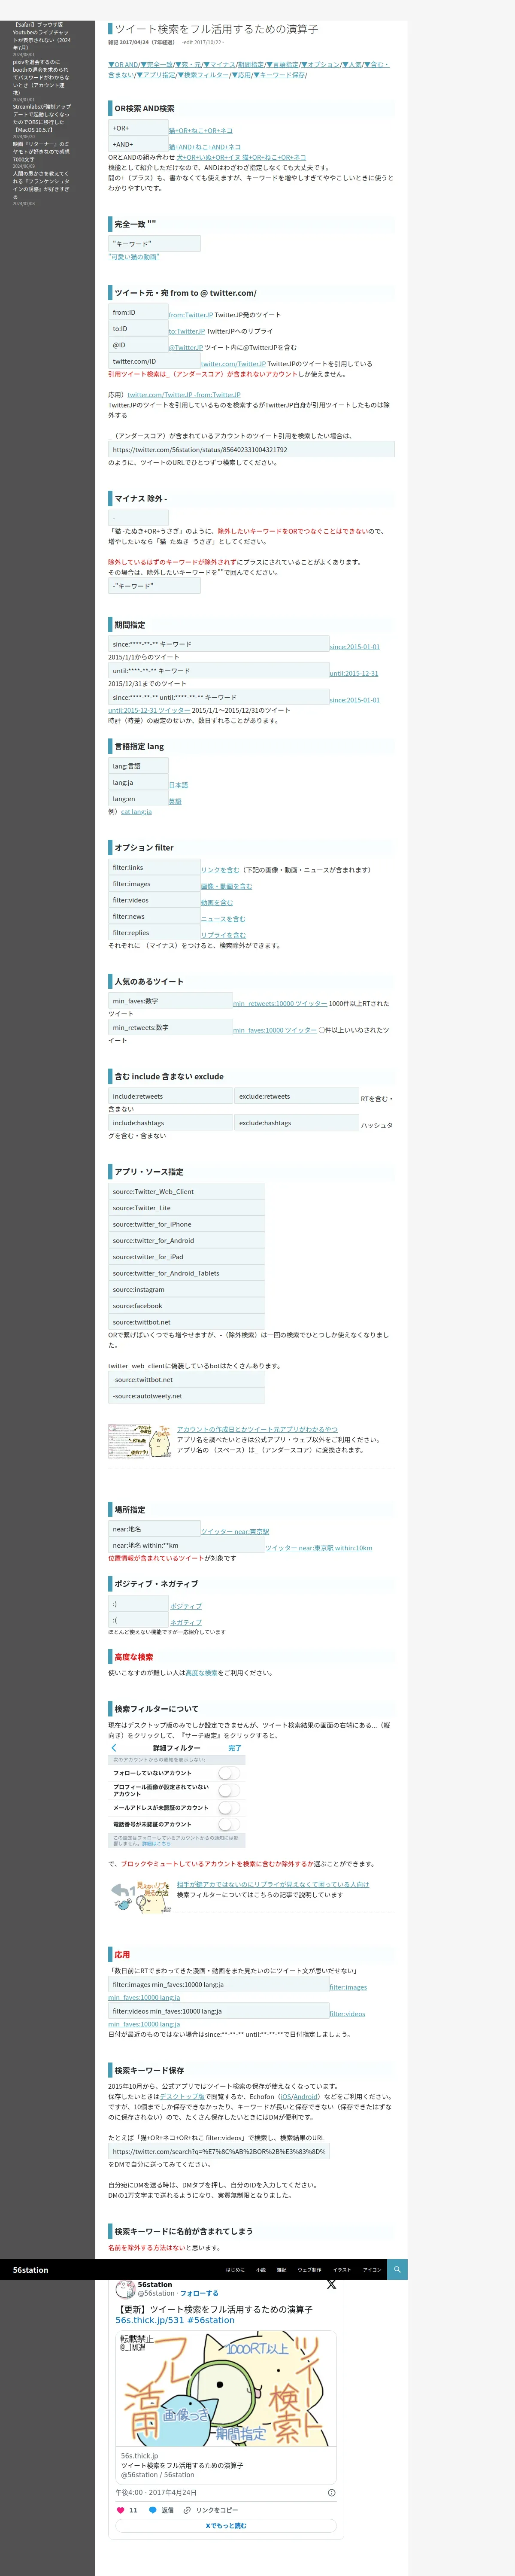The image size is (515, 2576).
Task: Open sidebar post pixivを退会するのに
Action: click(x=42, y=77)
